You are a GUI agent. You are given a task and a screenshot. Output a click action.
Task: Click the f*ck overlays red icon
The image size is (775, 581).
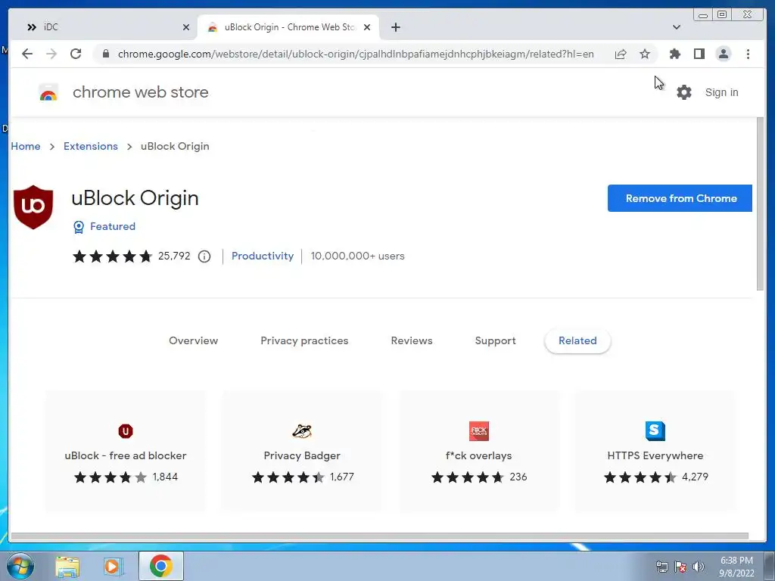click(479, 431)
